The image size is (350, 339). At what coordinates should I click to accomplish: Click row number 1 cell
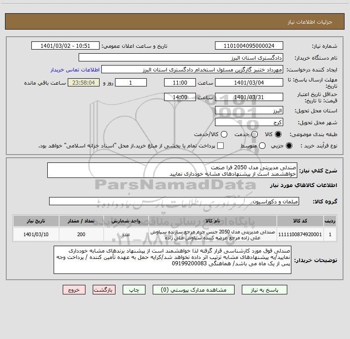click(x=330, y=234)
